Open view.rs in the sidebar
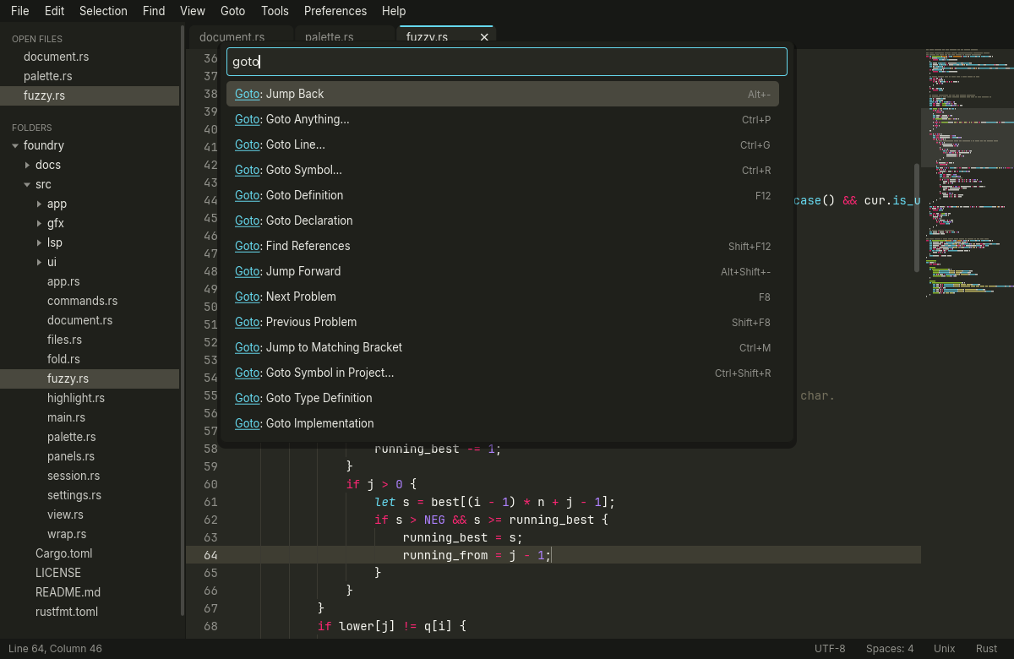This screenshot has width=1014, height=659. pyautogui.click(x=90, y=515)
